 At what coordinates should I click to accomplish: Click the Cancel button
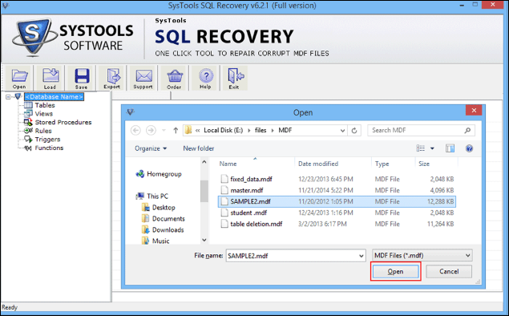point(449,272)
